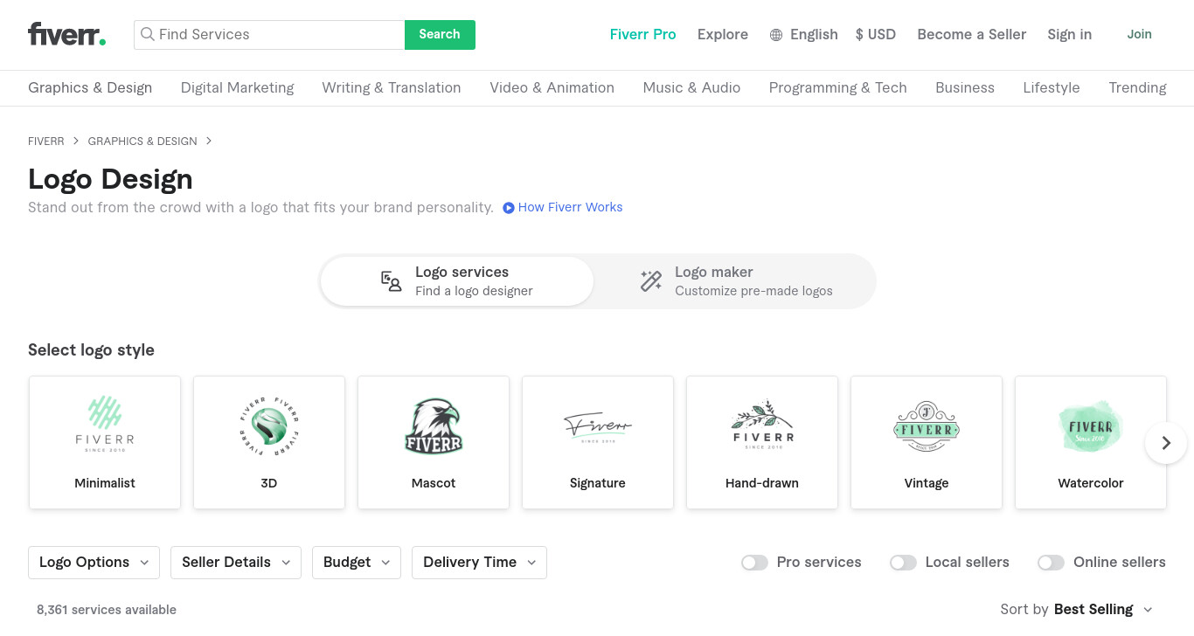Open the Music & Audio category
This screenshot has height=636, width=1194.
coord(691,87)
